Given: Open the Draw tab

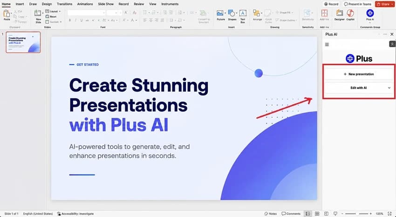Looking at the screenshot, I should (x=33, y=4).
